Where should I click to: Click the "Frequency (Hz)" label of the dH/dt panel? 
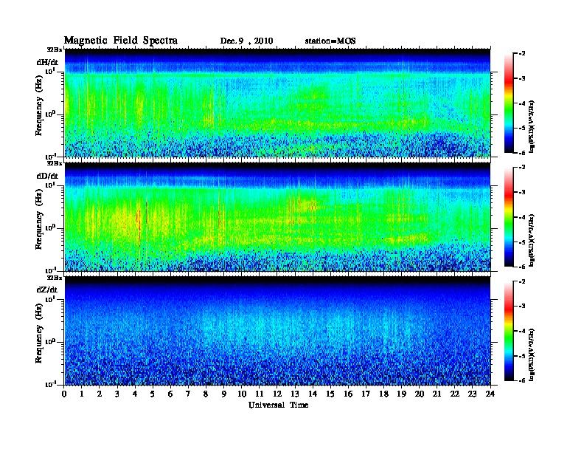[x=39, y=106]
